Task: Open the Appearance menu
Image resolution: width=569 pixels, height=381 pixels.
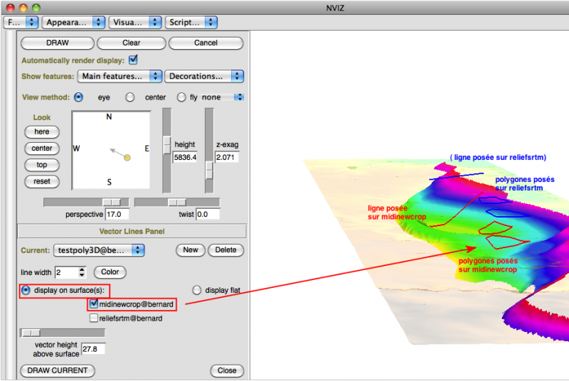Action: point(73,22)
